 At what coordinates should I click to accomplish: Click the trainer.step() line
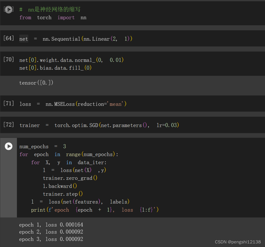[63, 194]
